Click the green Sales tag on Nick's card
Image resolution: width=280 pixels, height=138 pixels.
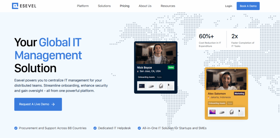click(171, 67)
